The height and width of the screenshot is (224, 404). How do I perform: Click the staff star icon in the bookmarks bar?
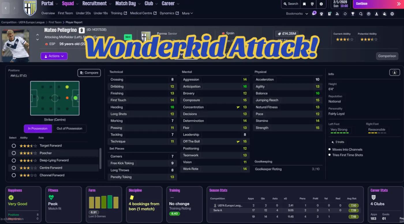(384, 14)
